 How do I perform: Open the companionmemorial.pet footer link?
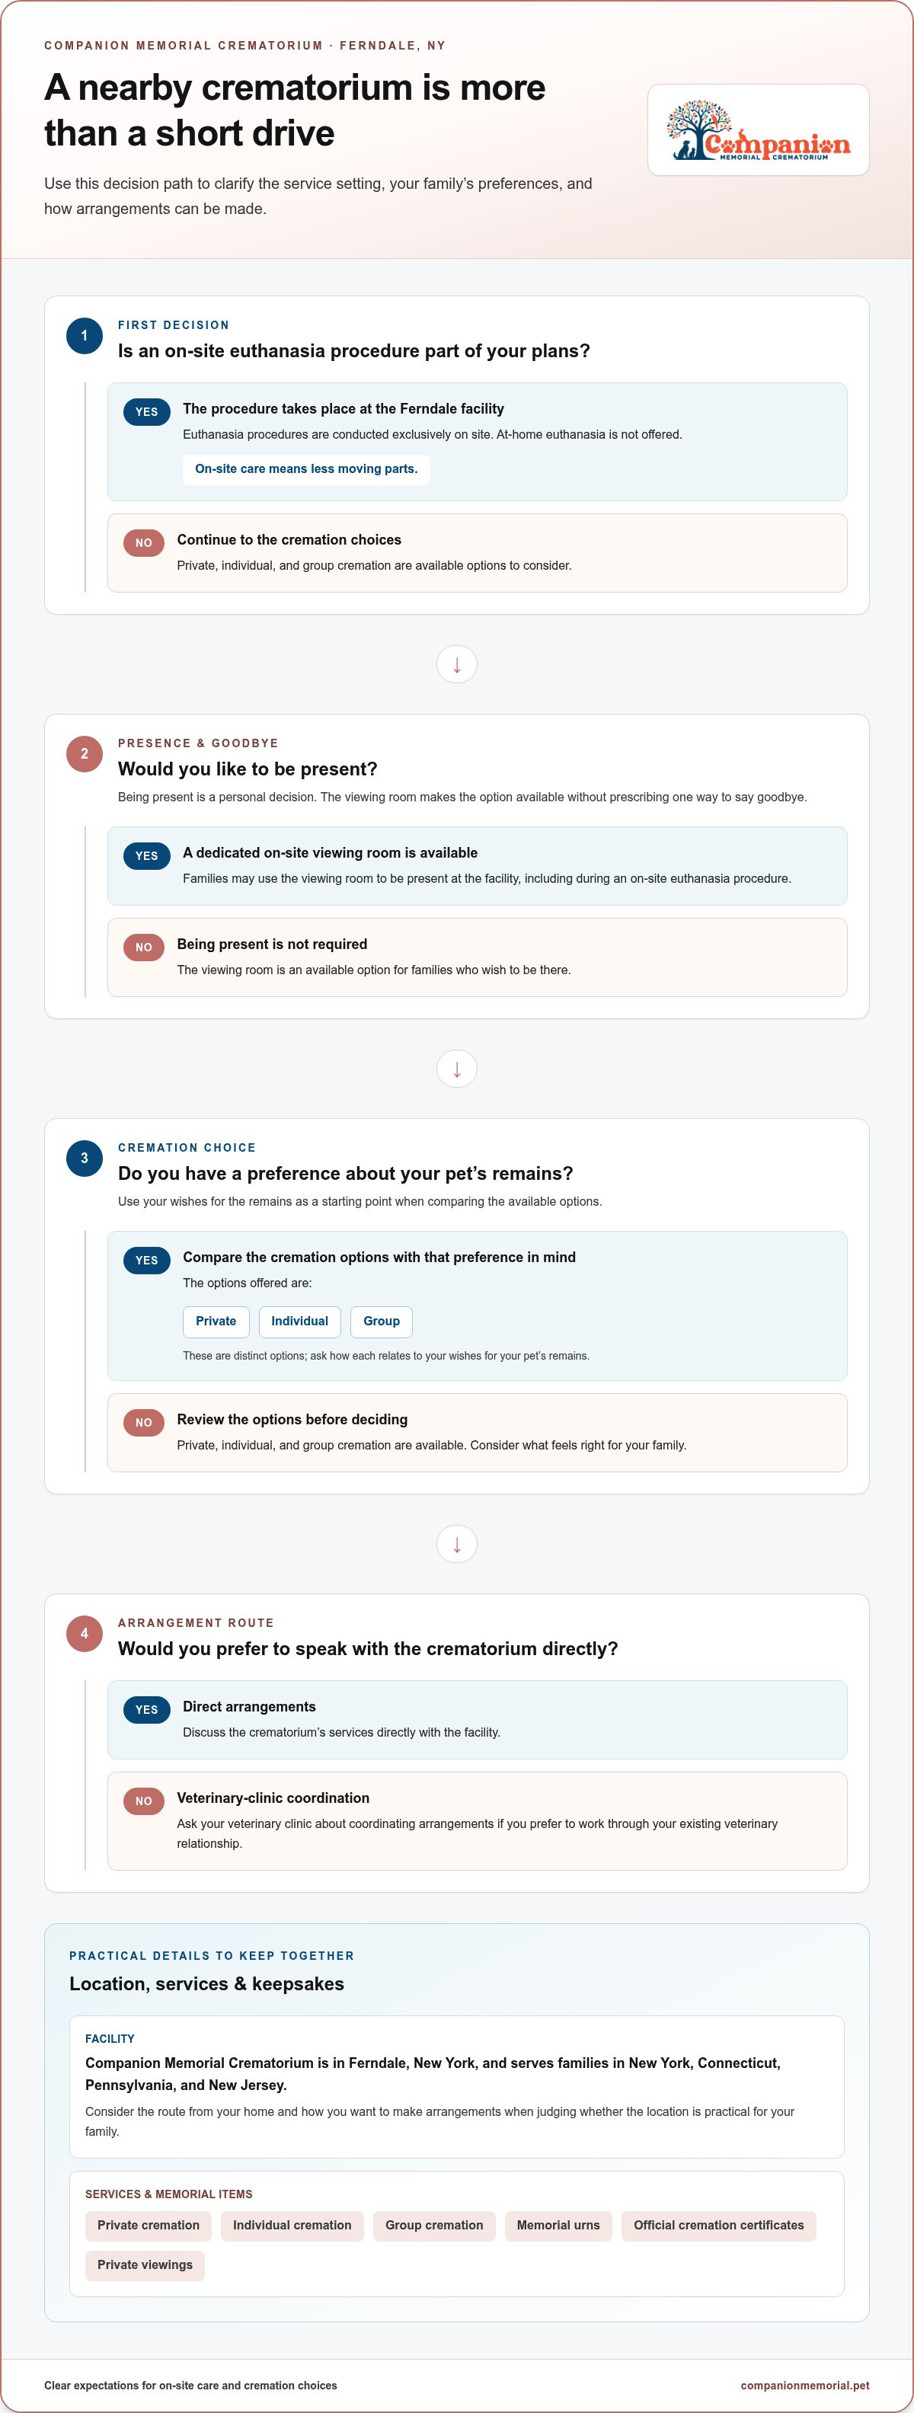click(804, 2385)
